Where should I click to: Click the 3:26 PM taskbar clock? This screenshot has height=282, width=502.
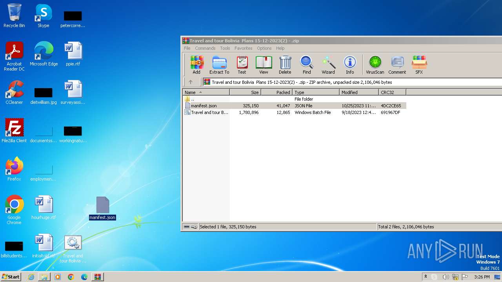(482, 277)
